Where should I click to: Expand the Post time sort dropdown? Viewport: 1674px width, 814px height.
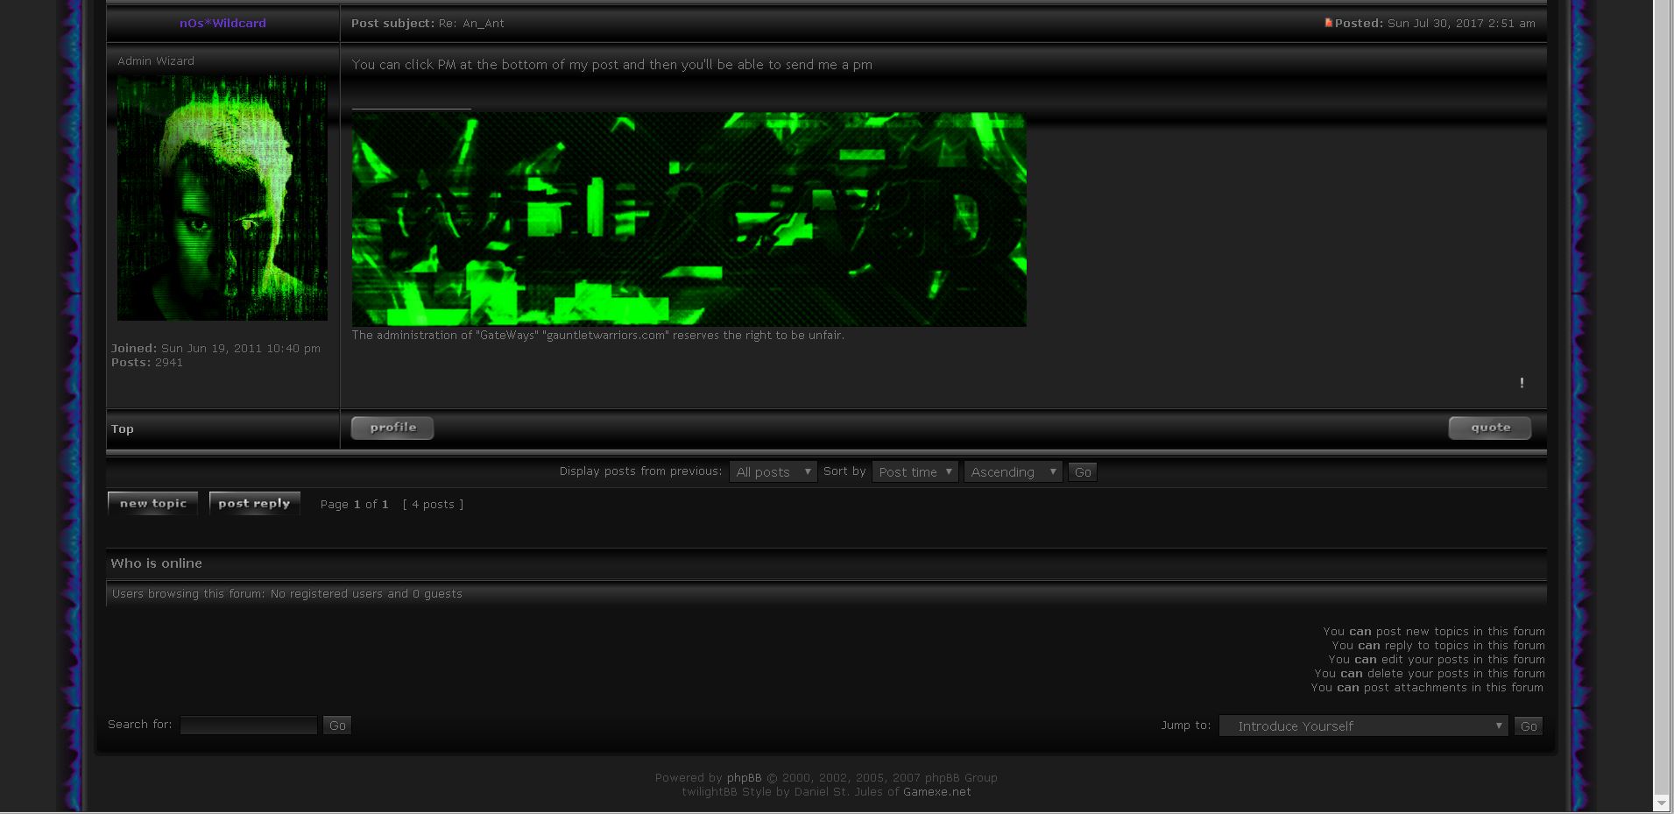coord(915,472)
